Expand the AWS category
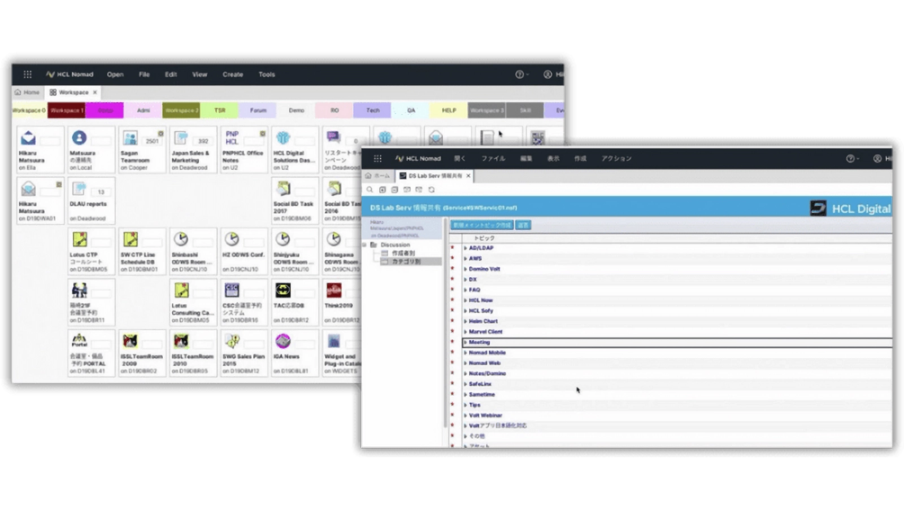The height and width of the screenshot is (508, 904). click(465, 259)
